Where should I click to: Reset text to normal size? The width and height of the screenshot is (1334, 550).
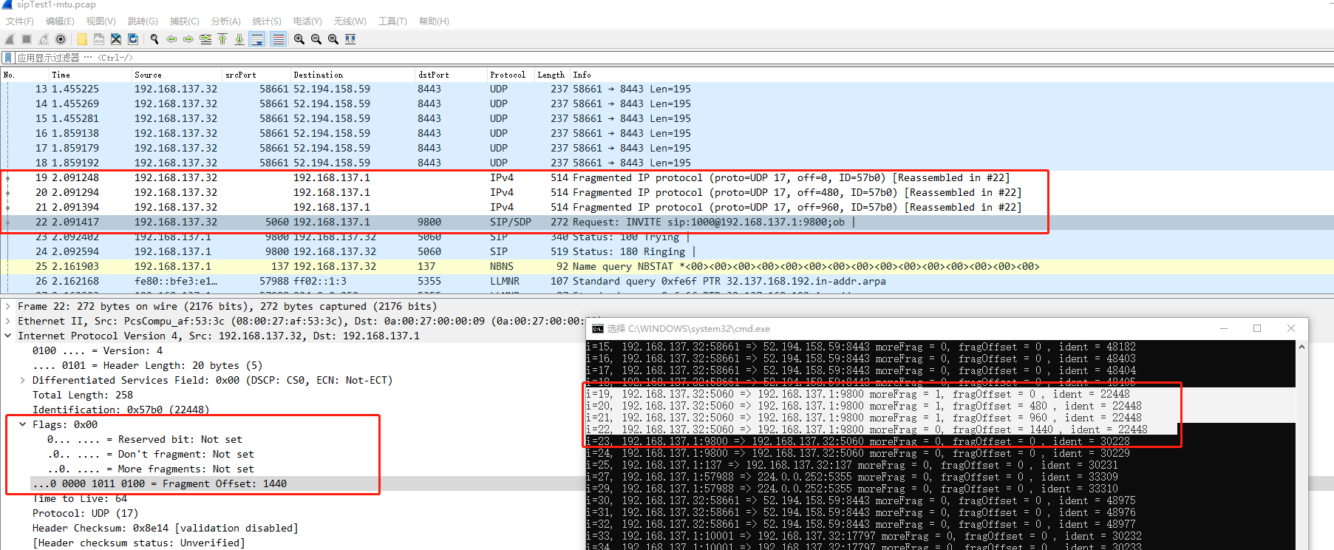coord(333,39)
